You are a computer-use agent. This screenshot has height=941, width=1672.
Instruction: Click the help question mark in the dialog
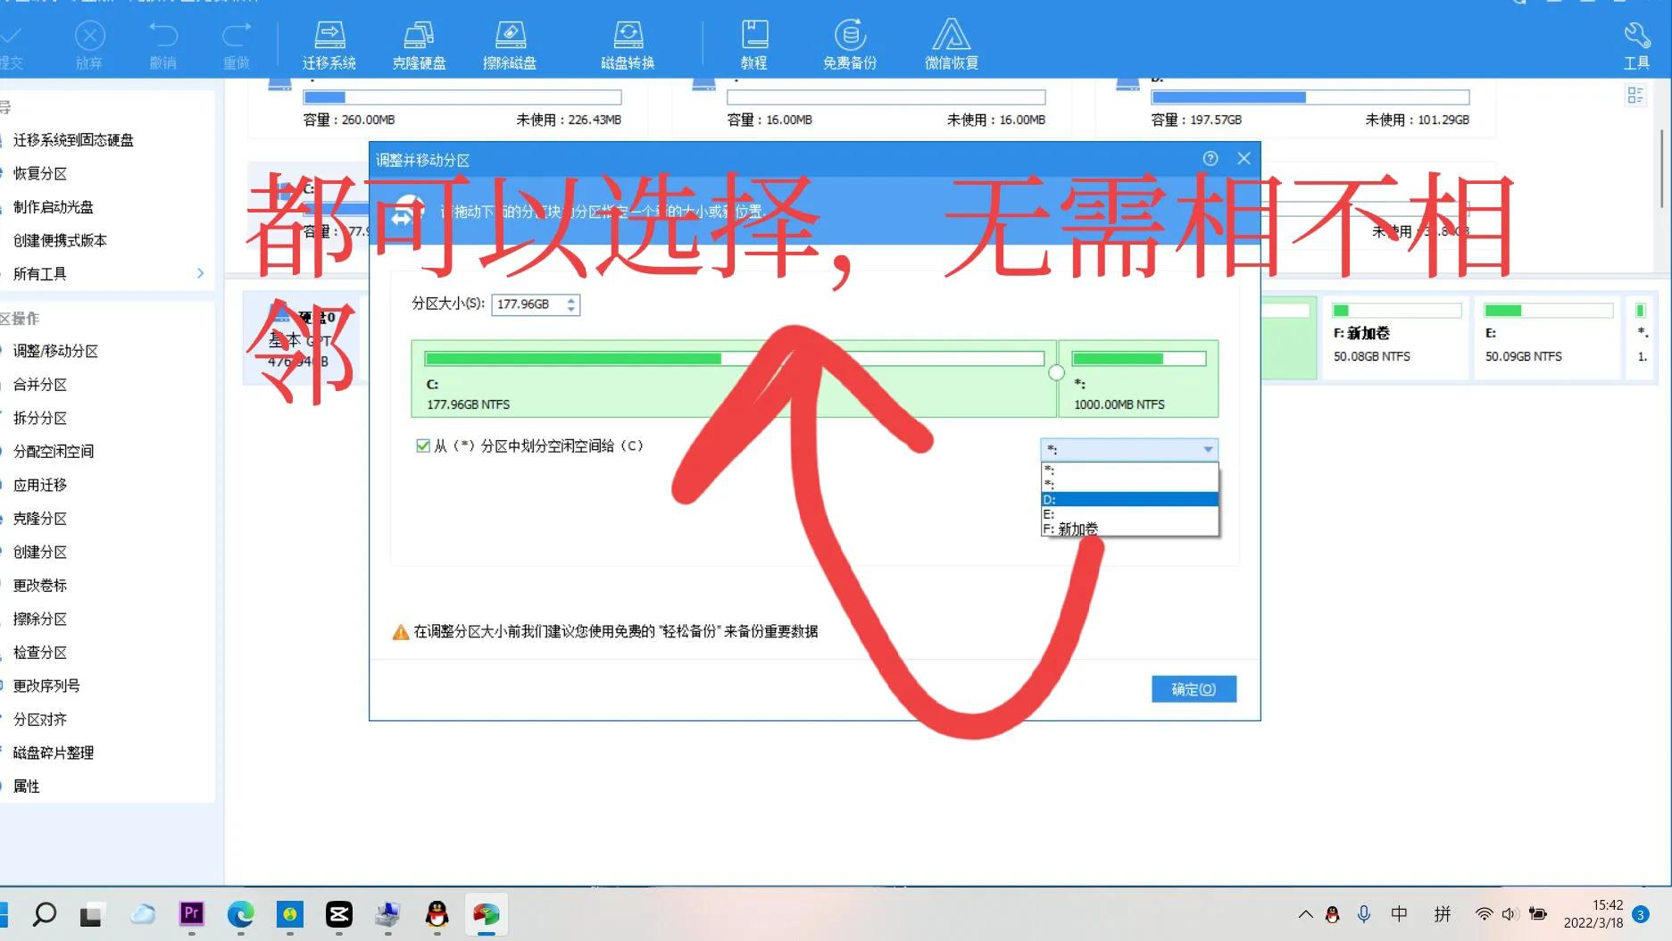[x=1210, y=158]
